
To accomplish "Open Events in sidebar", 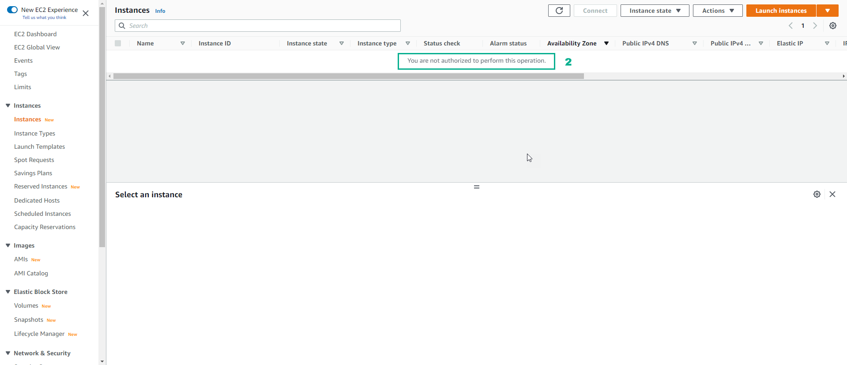I will [x=23, y=60].
